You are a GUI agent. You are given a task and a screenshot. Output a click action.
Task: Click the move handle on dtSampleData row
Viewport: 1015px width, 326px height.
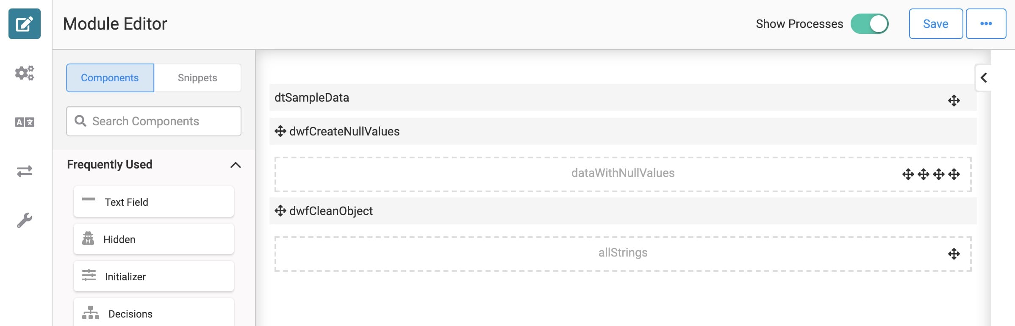click(x=954, y=101)
